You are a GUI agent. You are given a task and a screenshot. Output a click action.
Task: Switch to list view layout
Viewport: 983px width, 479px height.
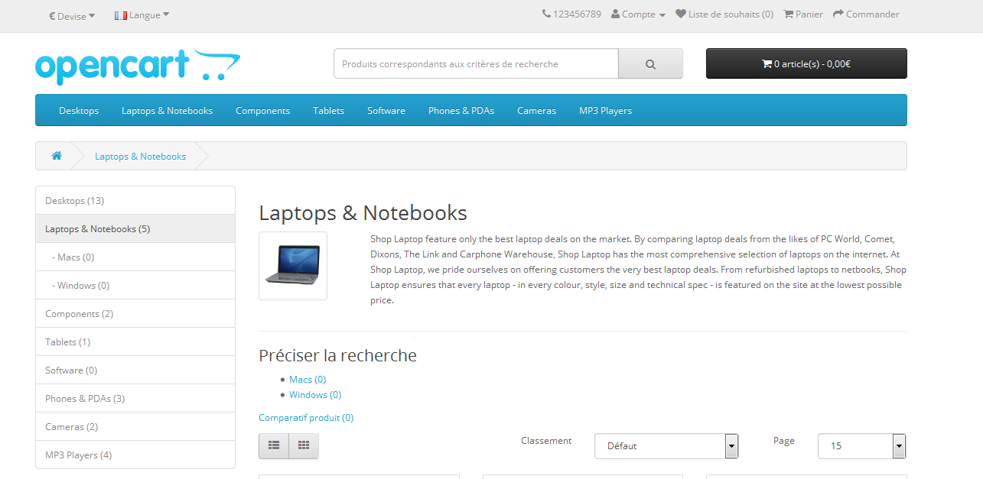(x=274, y=445)
